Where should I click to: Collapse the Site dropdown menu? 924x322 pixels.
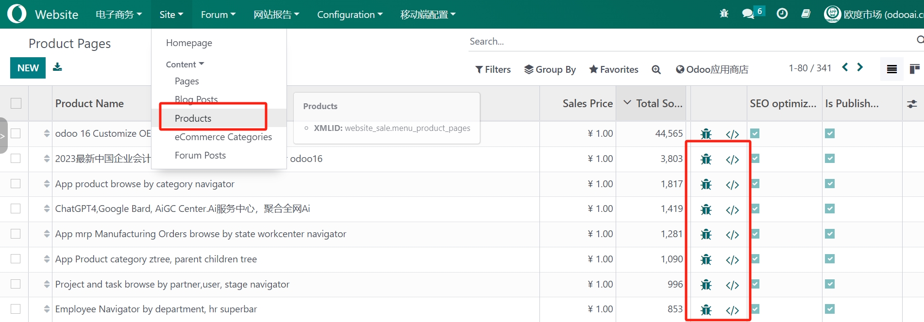tap(171, 15)
